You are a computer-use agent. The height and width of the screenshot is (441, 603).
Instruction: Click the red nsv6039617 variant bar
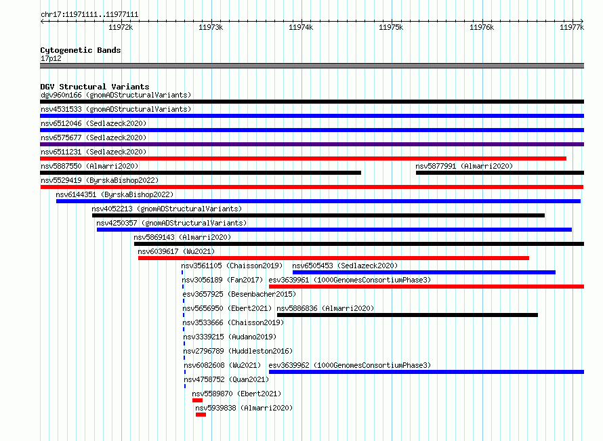(x=333, y=258)
